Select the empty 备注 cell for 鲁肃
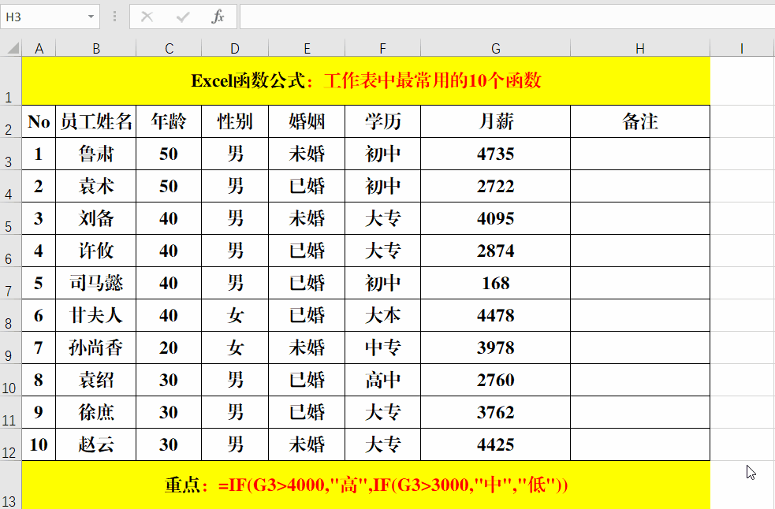This screenshot has height=509, width=775. pyautogui.click(x=640, y=154)
